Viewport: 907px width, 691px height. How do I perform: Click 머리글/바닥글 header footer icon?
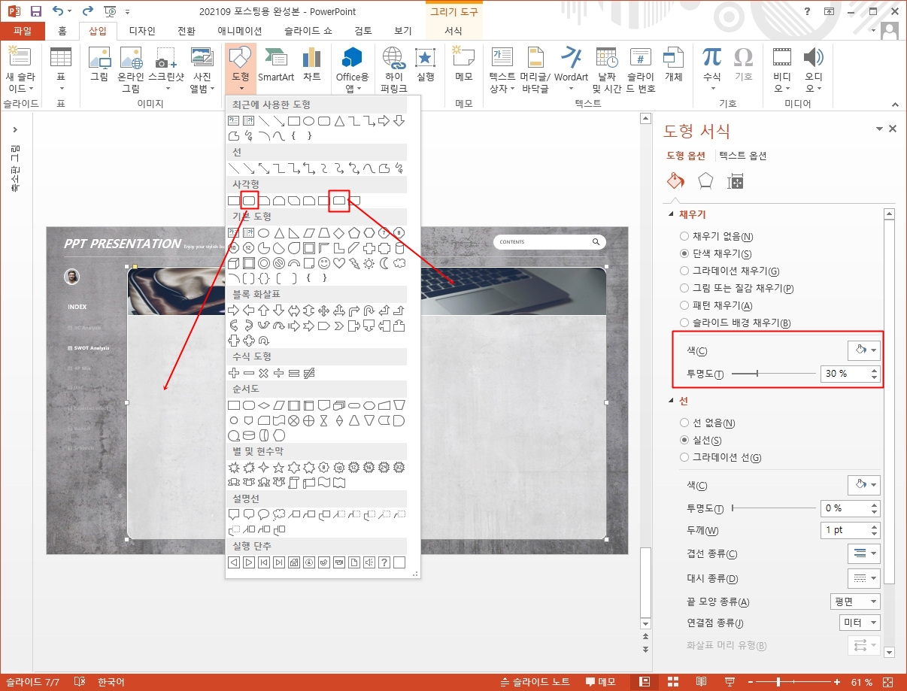(535, 70)
